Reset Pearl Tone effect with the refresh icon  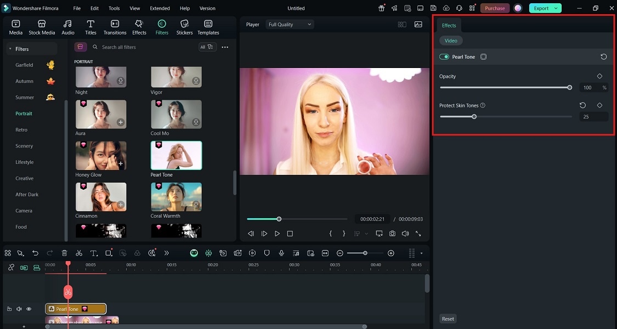[x=604, y=56]
